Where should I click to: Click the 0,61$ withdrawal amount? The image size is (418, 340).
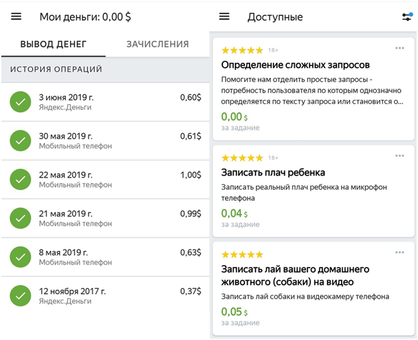tap(190, 136)
